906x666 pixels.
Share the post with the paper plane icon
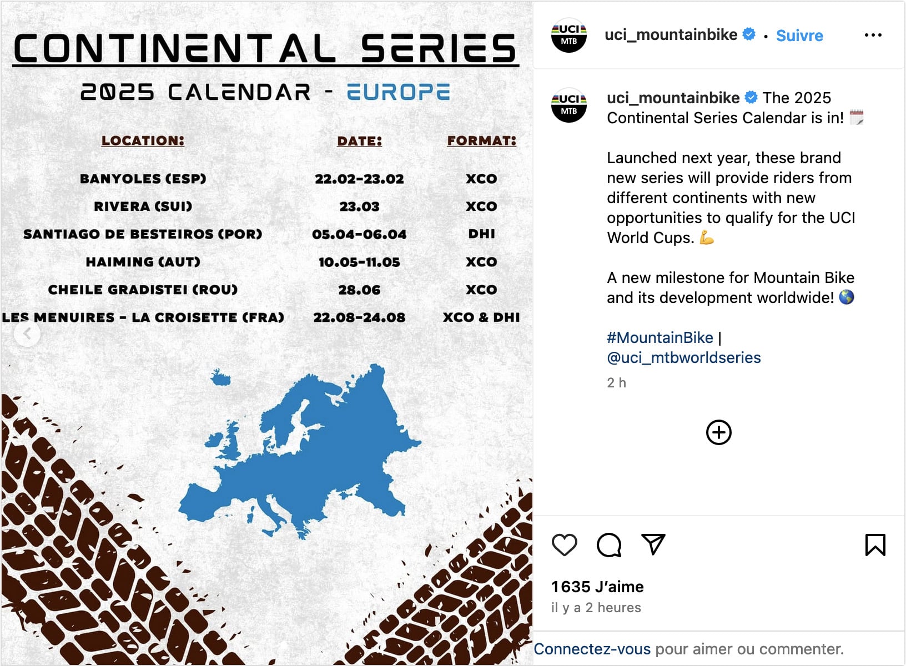[653, 544]
